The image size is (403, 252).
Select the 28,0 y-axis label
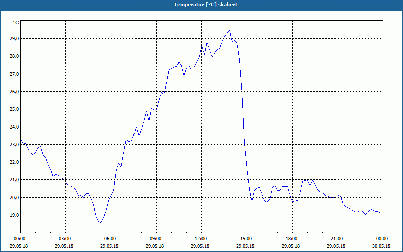(x=14, y=56)
